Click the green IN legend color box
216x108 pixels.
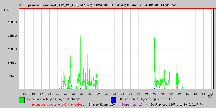pyautogui.click(x=22, y=100)
